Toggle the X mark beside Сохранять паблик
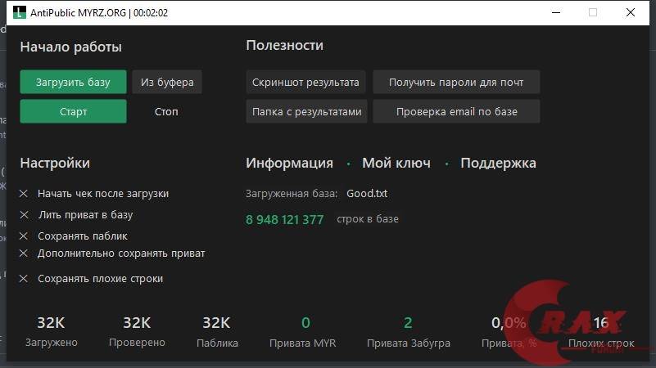The image size is (656, 368). point(24,236)
